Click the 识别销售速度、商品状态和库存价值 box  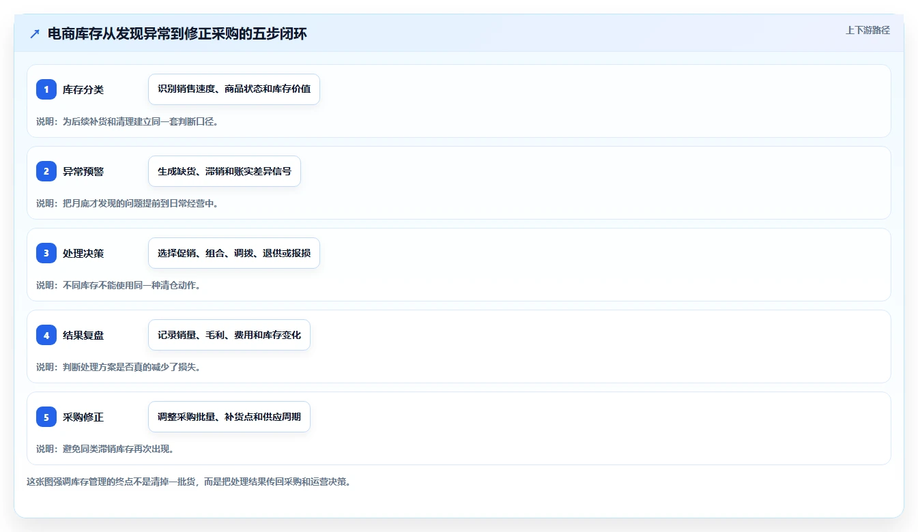coord(234,89)
